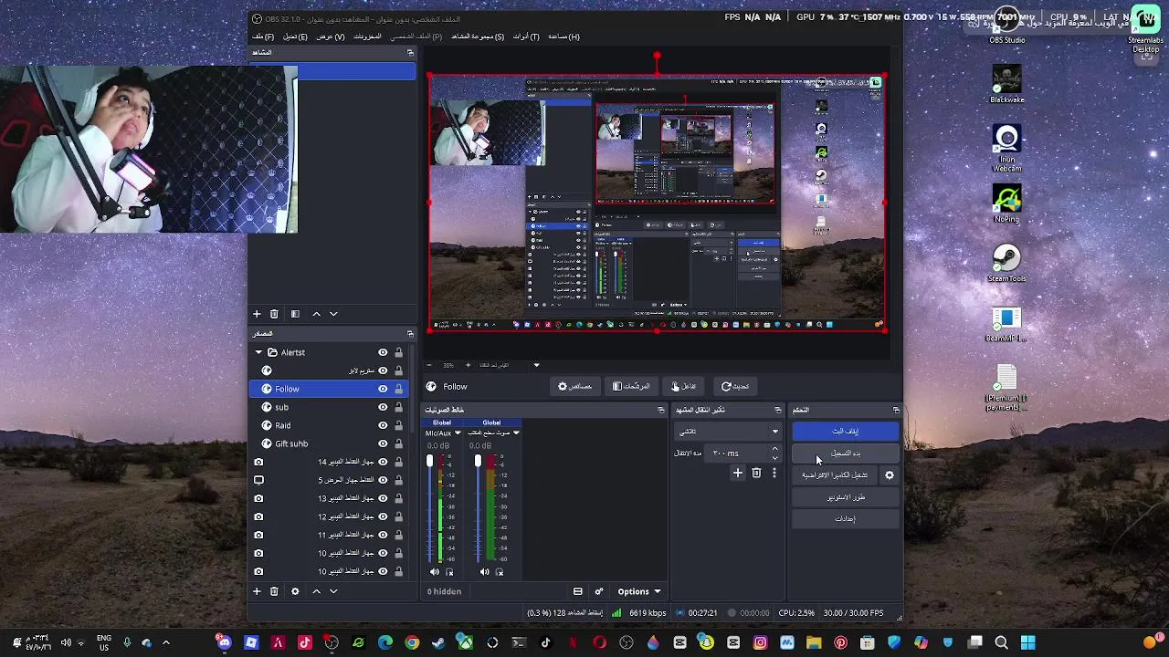Increase transition duration with up stepper
This screenshot has width=1169, height=657.
tap(774, 449)
